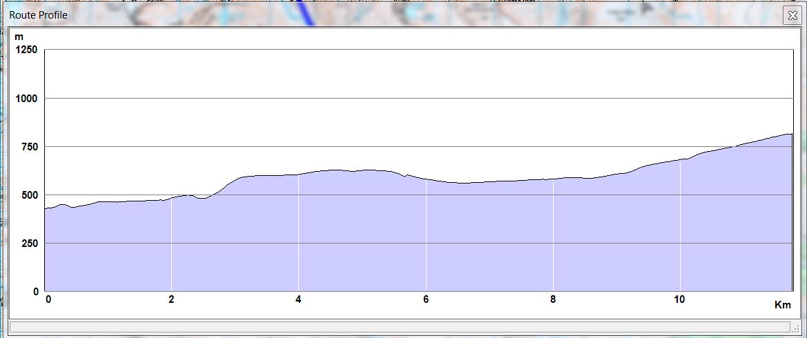The image size is (807, 338).
Task: Click the 4 km distance axis label
Action: 298,299
